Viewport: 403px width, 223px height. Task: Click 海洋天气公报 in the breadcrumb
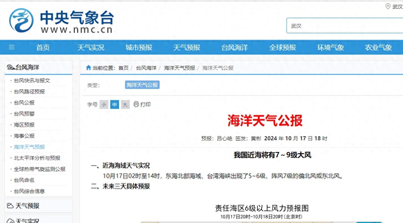point(218,68)
